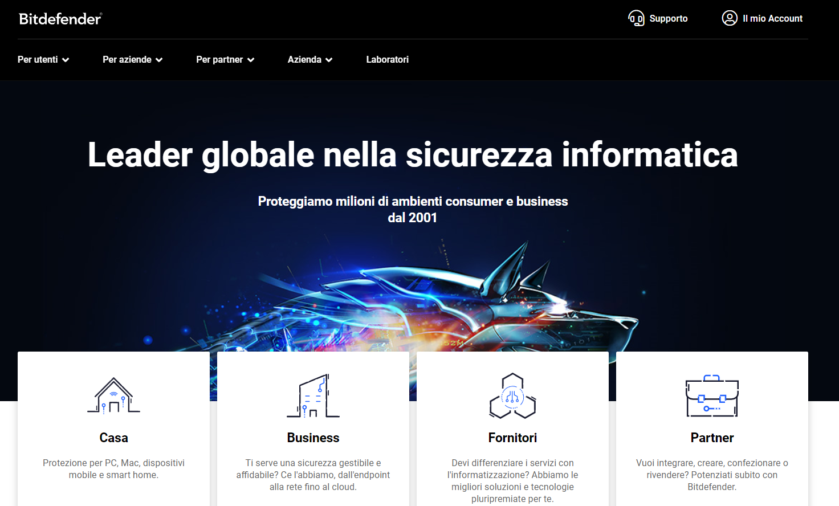Click text 'Vuoi integrare, creare, confezionare'
Screen dimensions: 839x506
tap(708, 463)
